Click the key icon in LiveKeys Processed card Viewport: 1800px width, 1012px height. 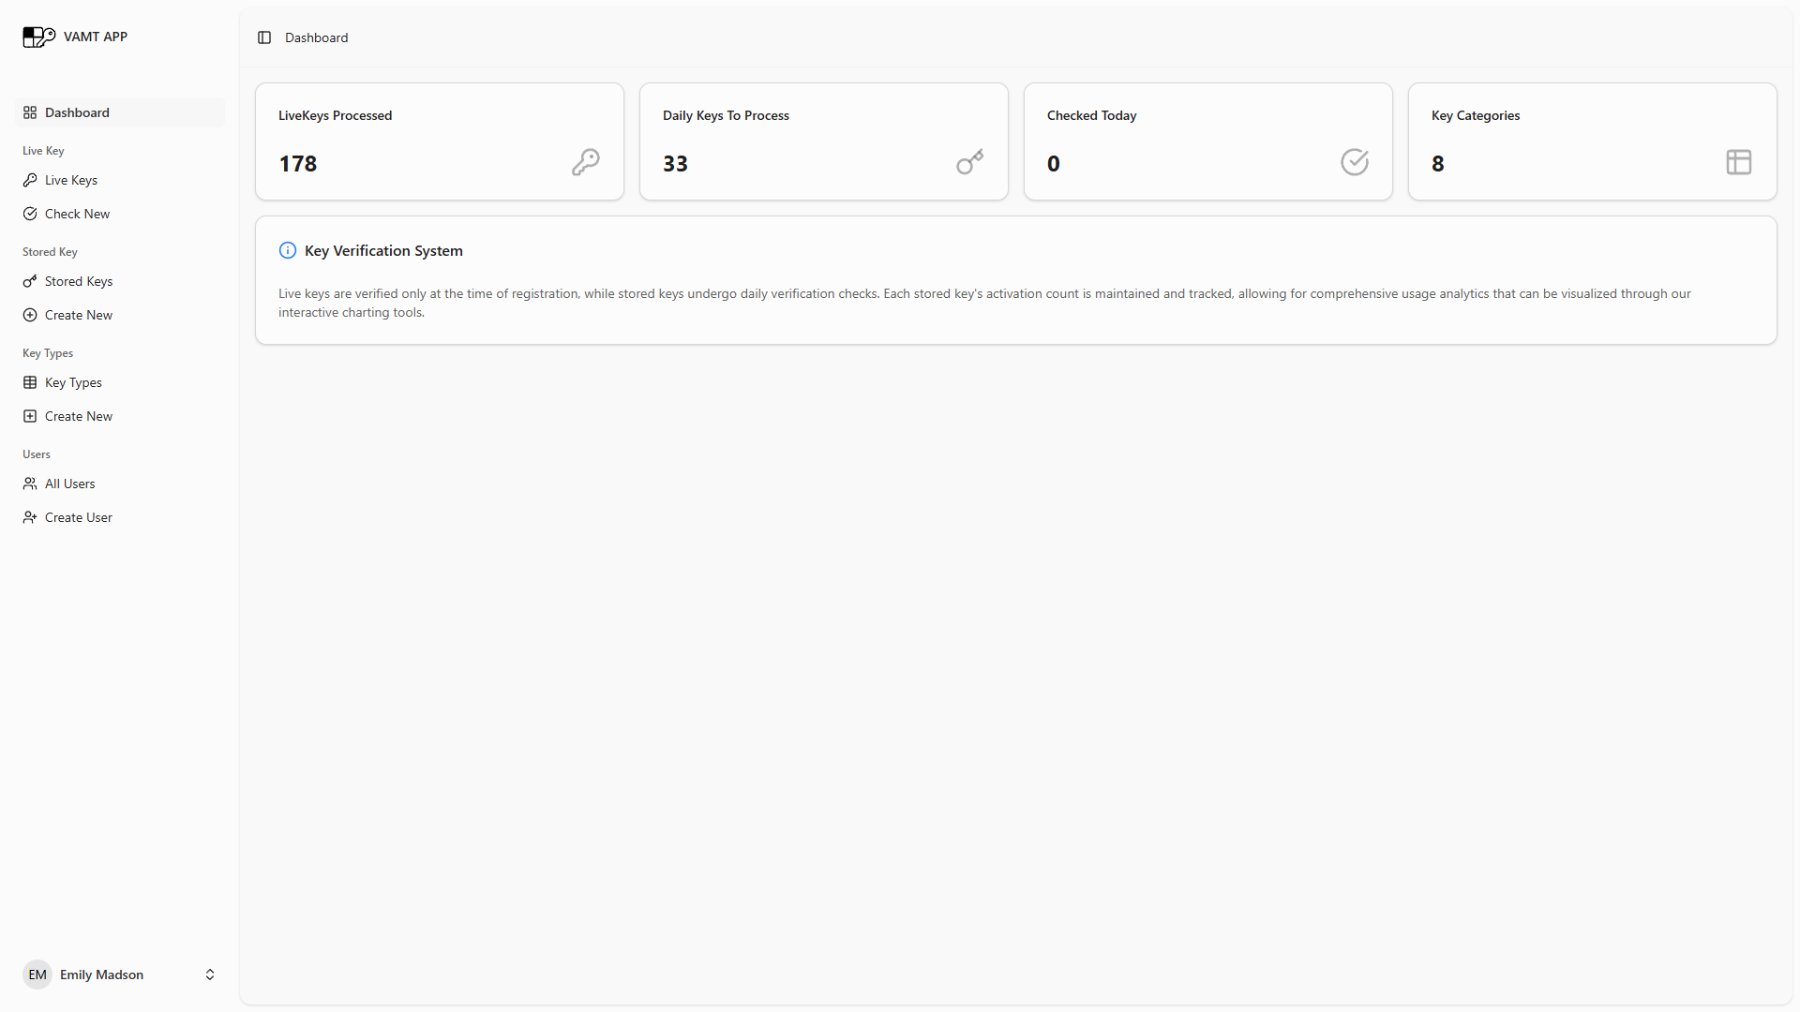click(586, 162)
